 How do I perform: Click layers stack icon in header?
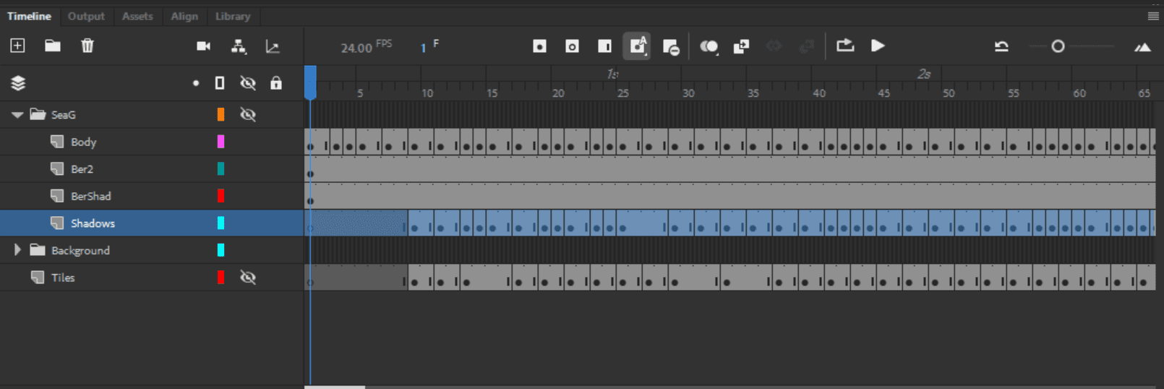point(18,83)
